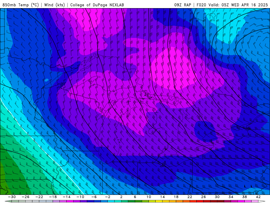Click the 42 label on the color scale
The height and width of the screenshot is (203, 270).
(258, 197)
